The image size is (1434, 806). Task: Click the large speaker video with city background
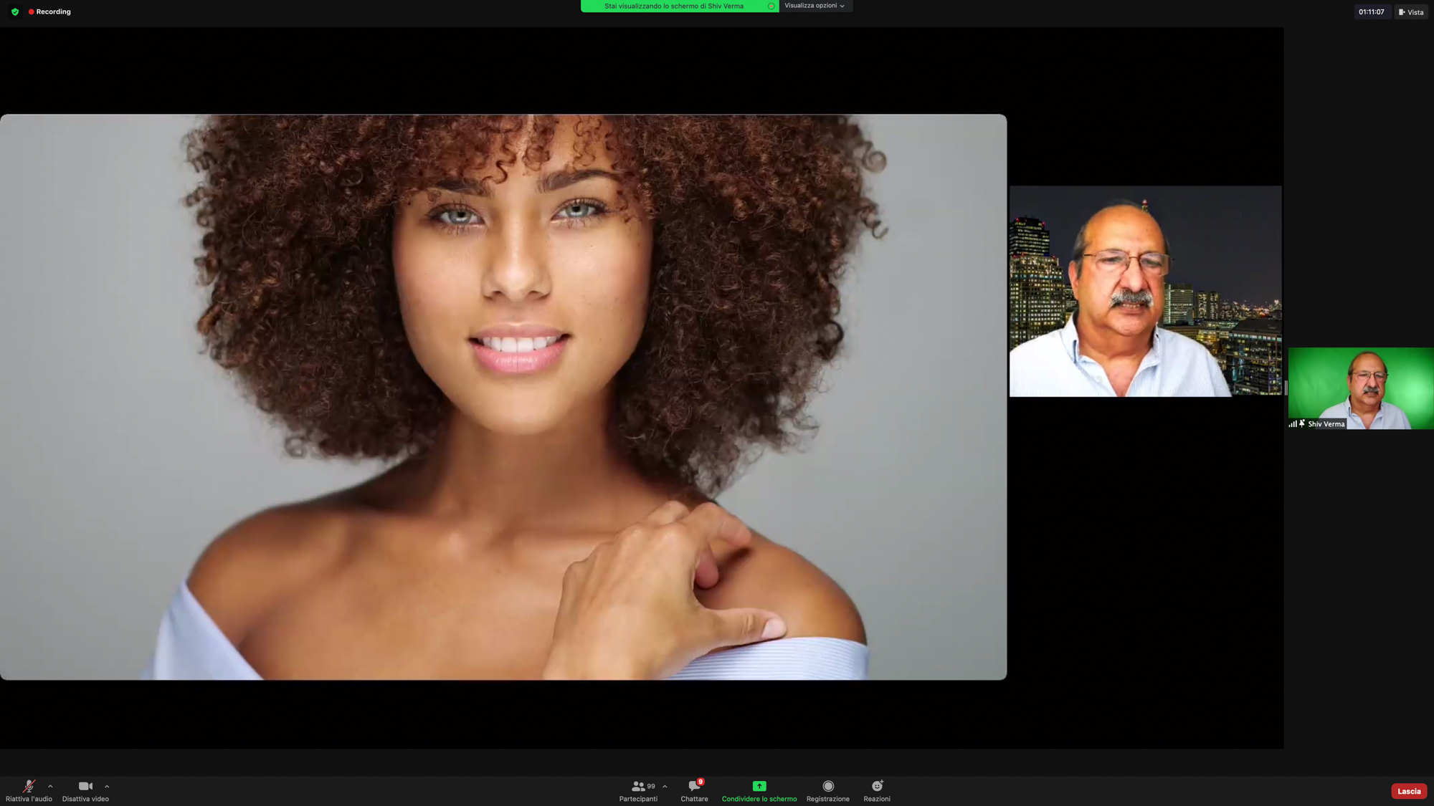[x=1145, y=291]
